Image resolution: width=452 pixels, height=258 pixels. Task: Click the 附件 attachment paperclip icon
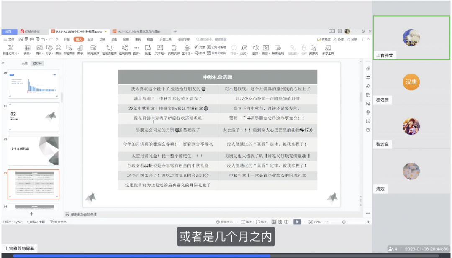click(197, 53)
